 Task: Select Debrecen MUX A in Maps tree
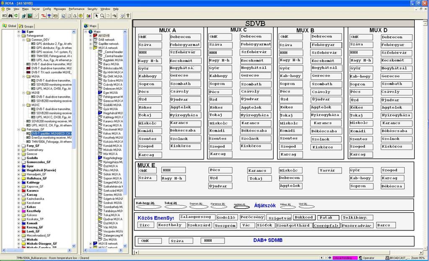click(x=113, y=89)
